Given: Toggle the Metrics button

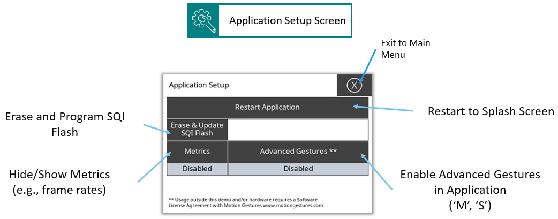Looking at the screenshot, I should pos(197,152).
